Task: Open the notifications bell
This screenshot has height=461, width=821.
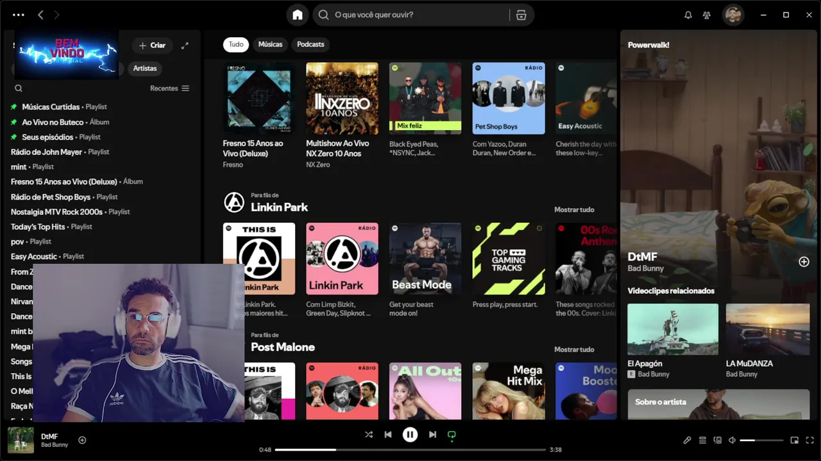Action: [x=688, y=15]
